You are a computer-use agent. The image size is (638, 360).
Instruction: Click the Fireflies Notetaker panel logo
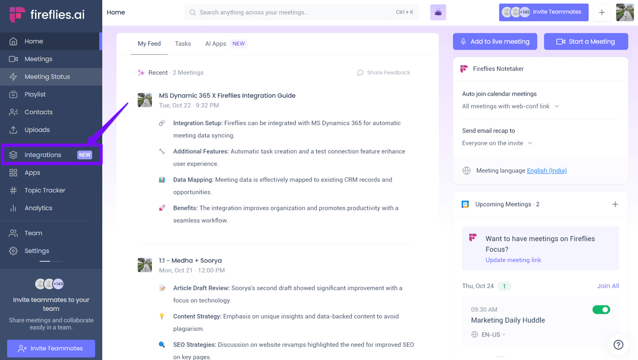click(464, 69)
